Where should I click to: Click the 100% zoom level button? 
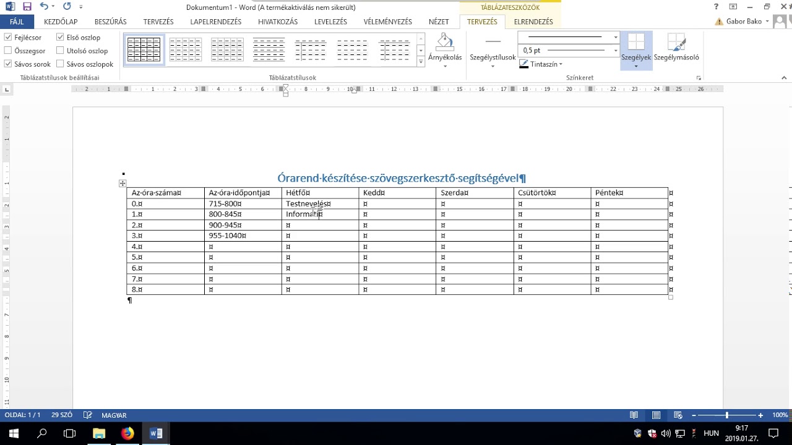coord(780,415)
